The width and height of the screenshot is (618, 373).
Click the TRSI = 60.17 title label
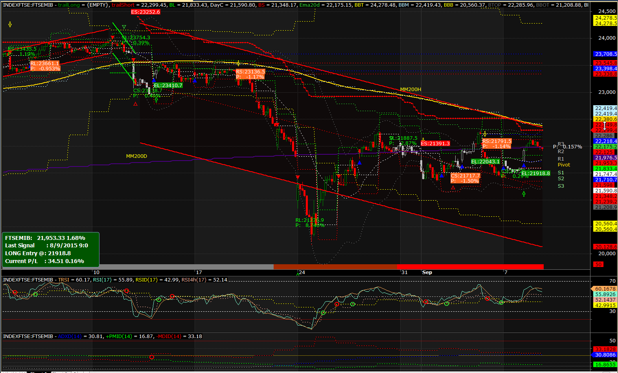coord(74,280)
